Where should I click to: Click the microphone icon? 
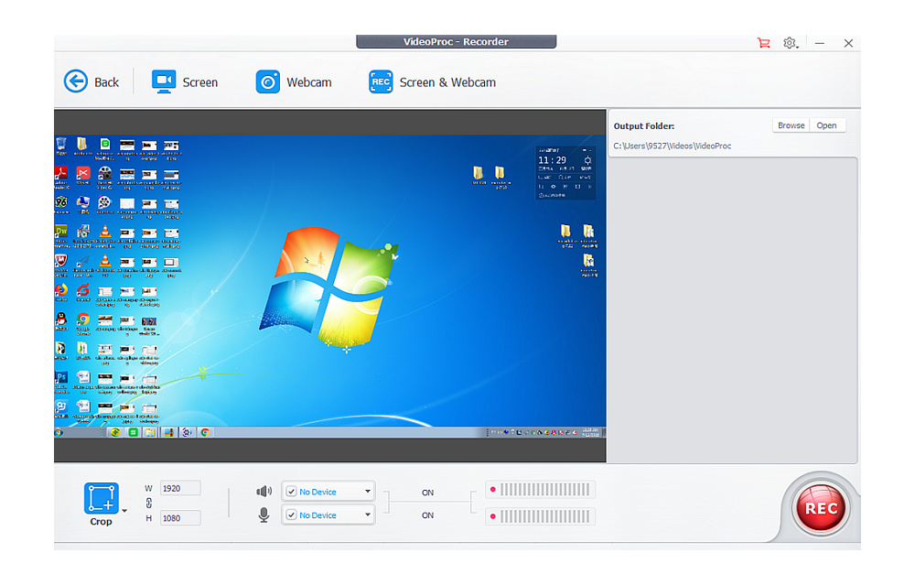(264, 515)
